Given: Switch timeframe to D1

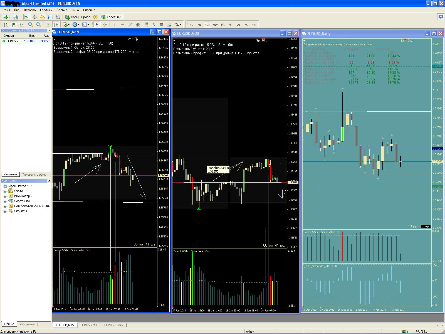Looking at the screenshot, I should tap(238, 24).
